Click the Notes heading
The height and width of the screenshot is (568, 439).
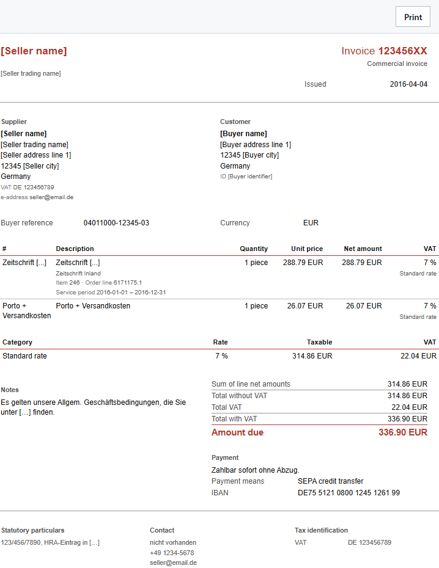point(10,390)
